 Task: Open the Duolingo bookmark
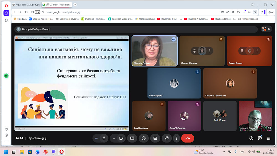click(x=93, y=19)
